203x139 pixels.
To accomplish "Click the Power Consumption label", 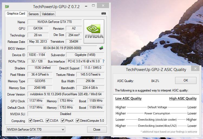I will point(157,113).
